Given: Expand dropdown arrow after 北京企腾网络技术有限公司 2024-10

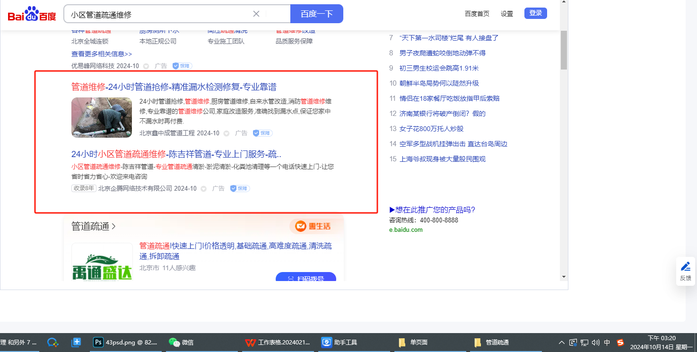Looking at the screenshot, I should click(x=203, y=189).
